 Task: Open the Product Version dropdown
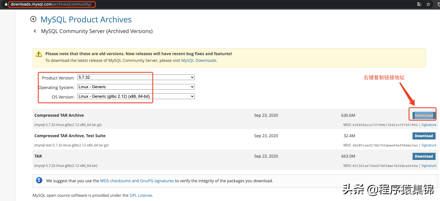click(136, 77)
